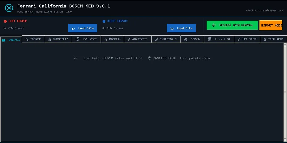Click the book icon on OVERVIEW tab
This screenshot has width=287, height=143.
pos(4,40)
